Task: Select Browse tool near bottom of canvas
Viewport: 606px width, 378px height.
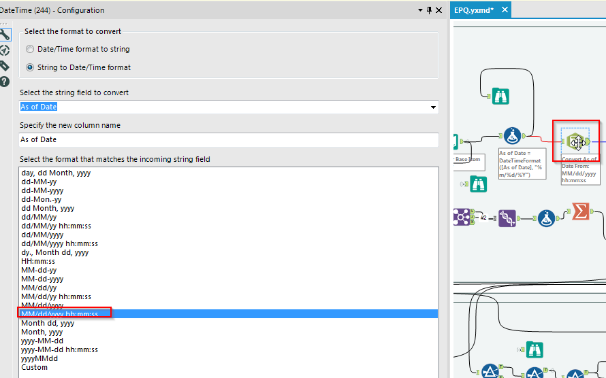Action: pyautogui.click(x=535, y=350)
